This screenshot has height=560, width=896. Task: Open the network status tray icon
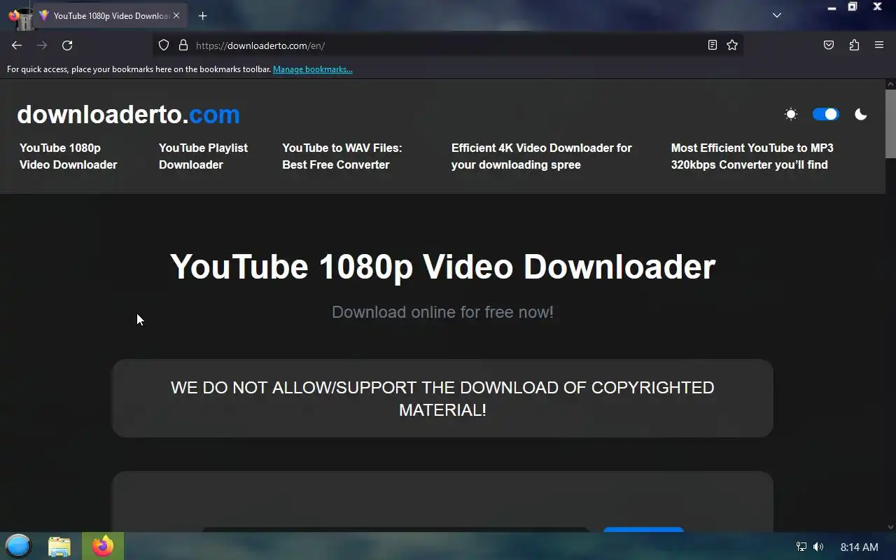point(801,547)
